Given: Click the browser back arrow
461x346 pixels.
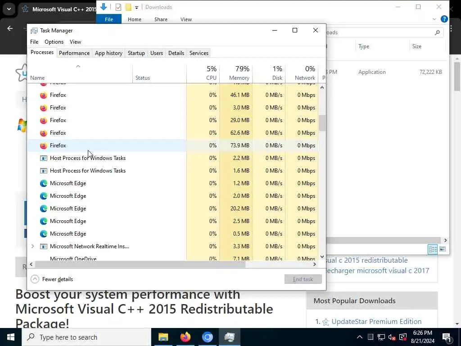Looking at the screenshot, I should pos(10,28).
